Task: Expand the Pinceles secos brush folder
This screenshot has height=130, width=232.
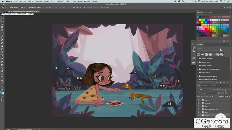Action: click(x=198, y=62)
